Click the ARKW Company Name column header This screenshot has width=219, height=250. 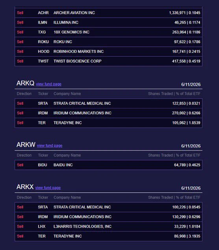pos(67,155)
